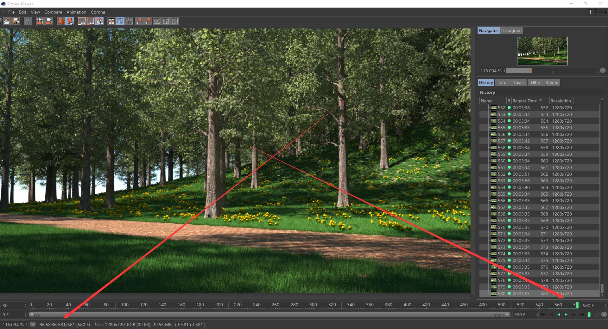Play animation forward with green arrow

click(x=566, y=315)
